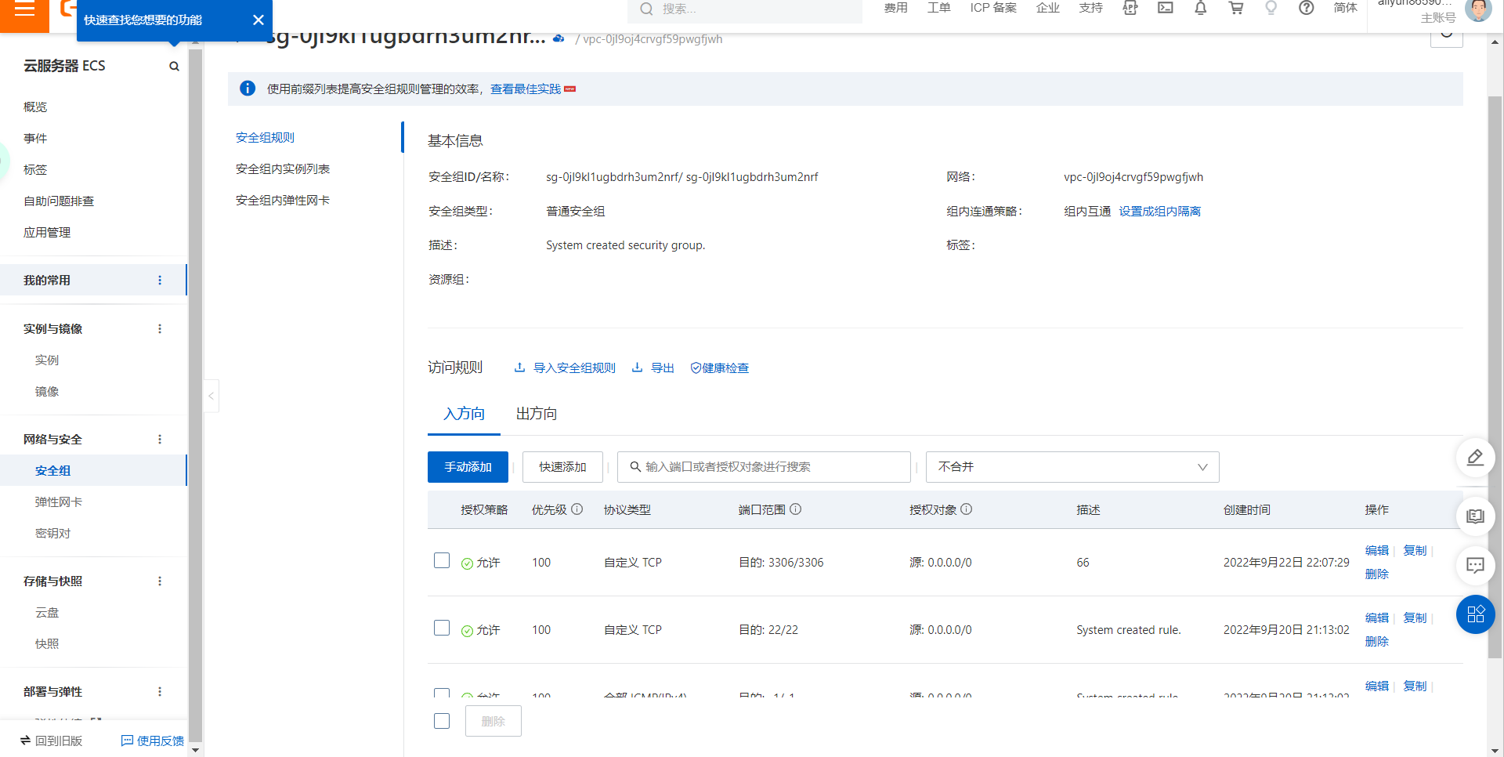Open 存储与快照 more options dots

point(160,581)
